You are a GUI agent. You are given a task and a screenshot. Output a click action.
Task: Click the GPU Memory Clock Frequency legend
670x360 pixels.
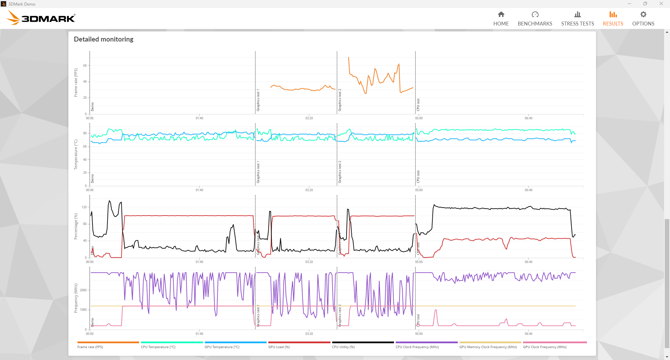point(488,347)
